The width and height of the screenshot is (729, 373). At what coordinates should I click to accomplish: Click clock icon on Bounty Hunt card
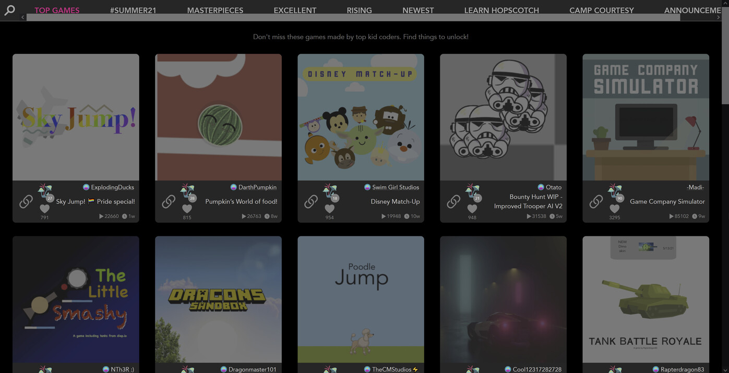coord(552,216)
